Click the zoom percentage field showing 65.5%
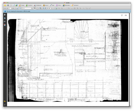The height and width of the screenshot is (111, 134). (49, 8)
